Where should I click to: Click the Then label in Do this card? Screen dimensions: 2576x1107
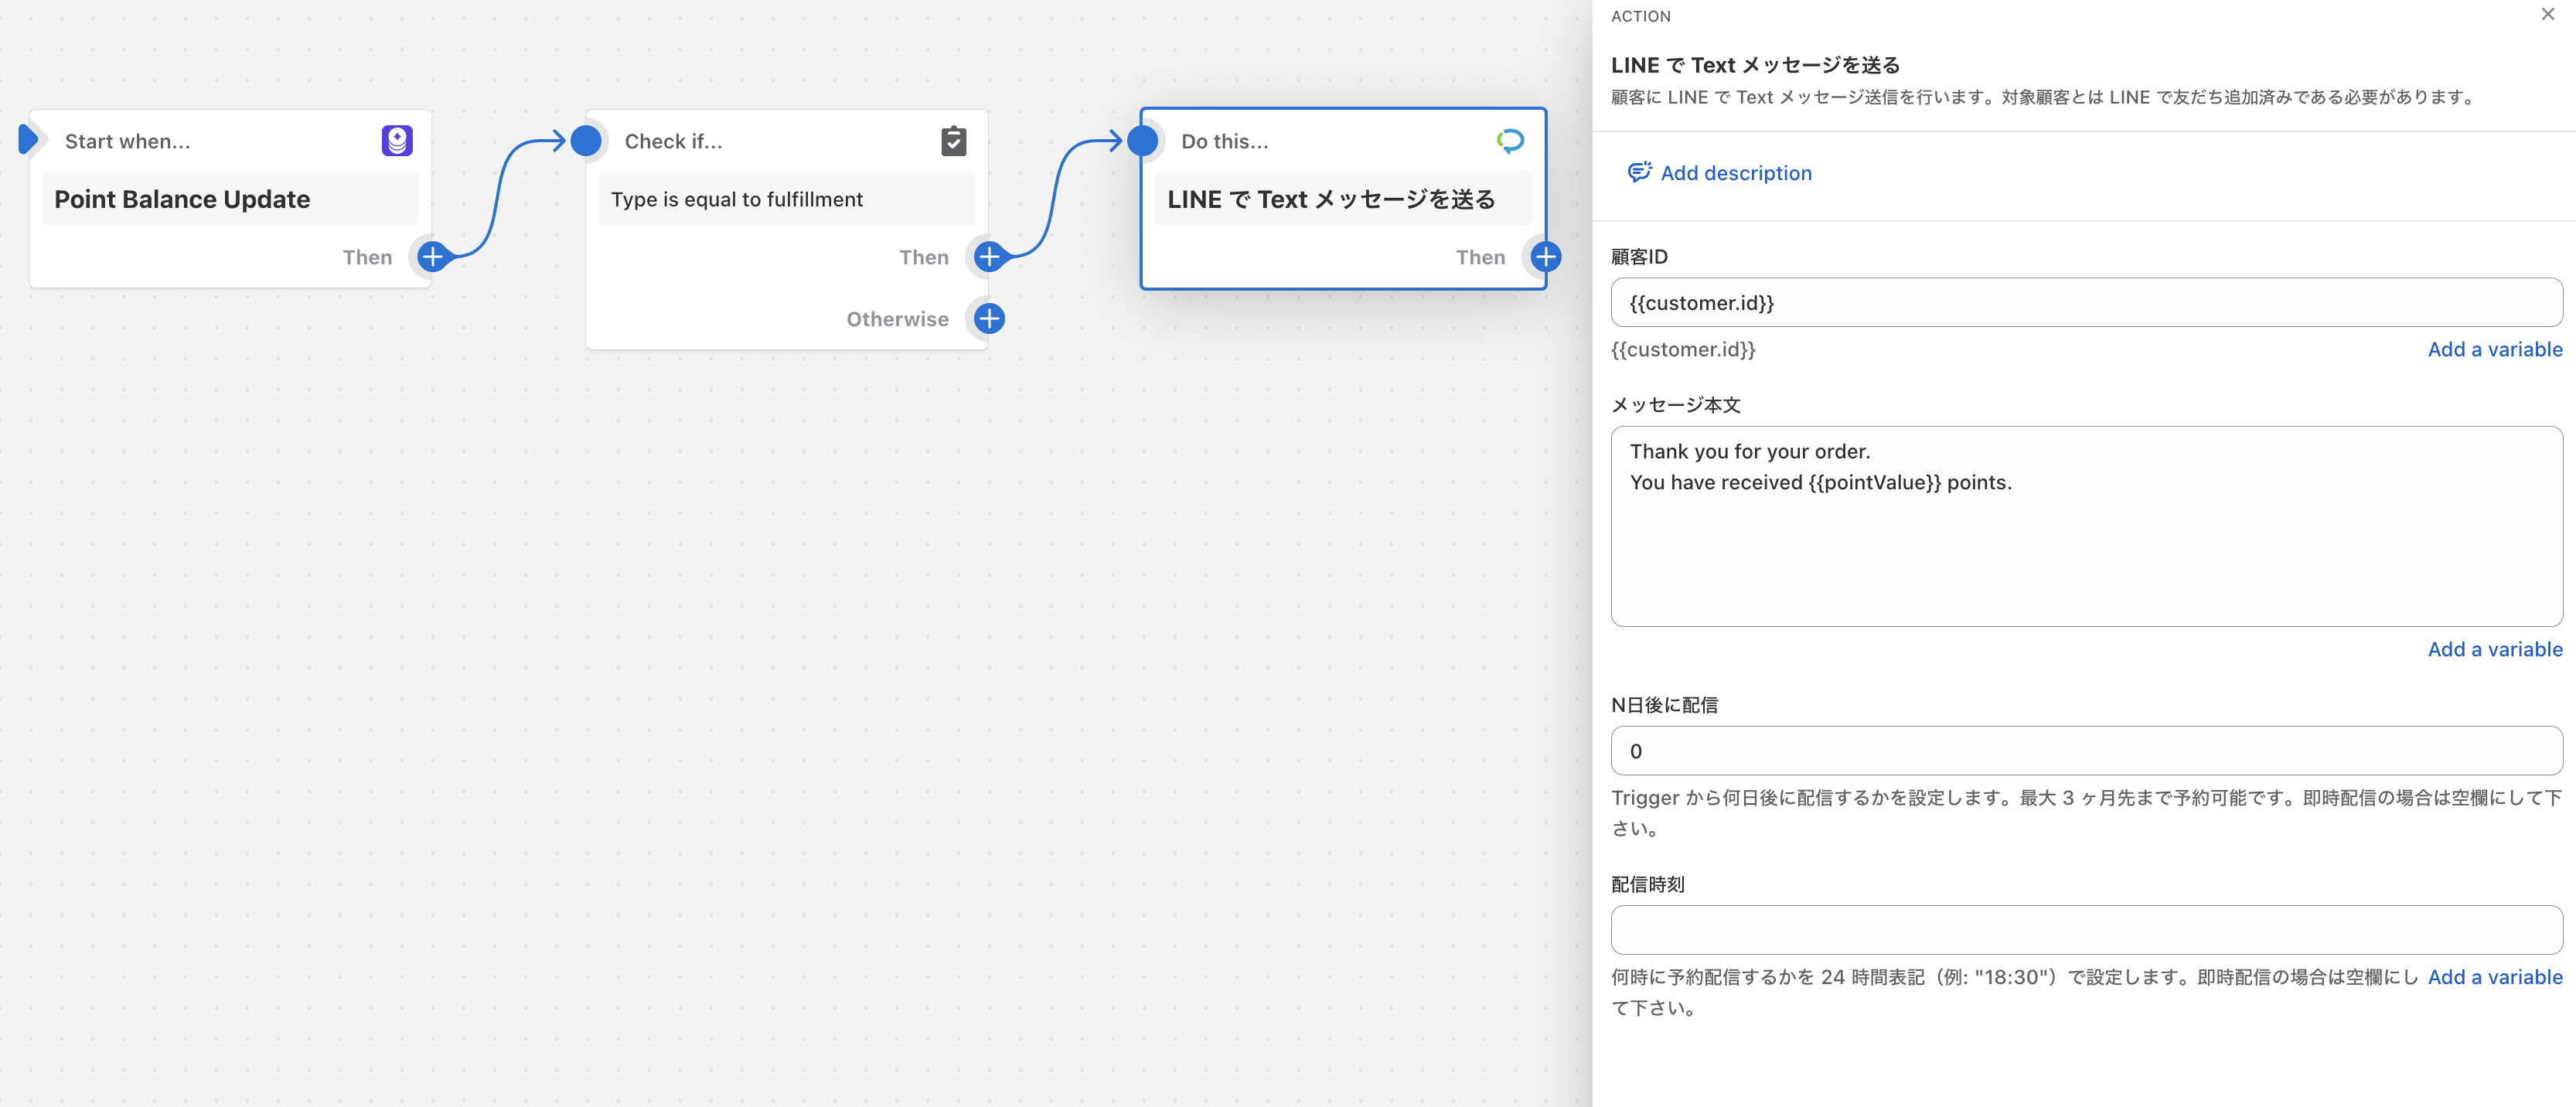pos(1480,257)
